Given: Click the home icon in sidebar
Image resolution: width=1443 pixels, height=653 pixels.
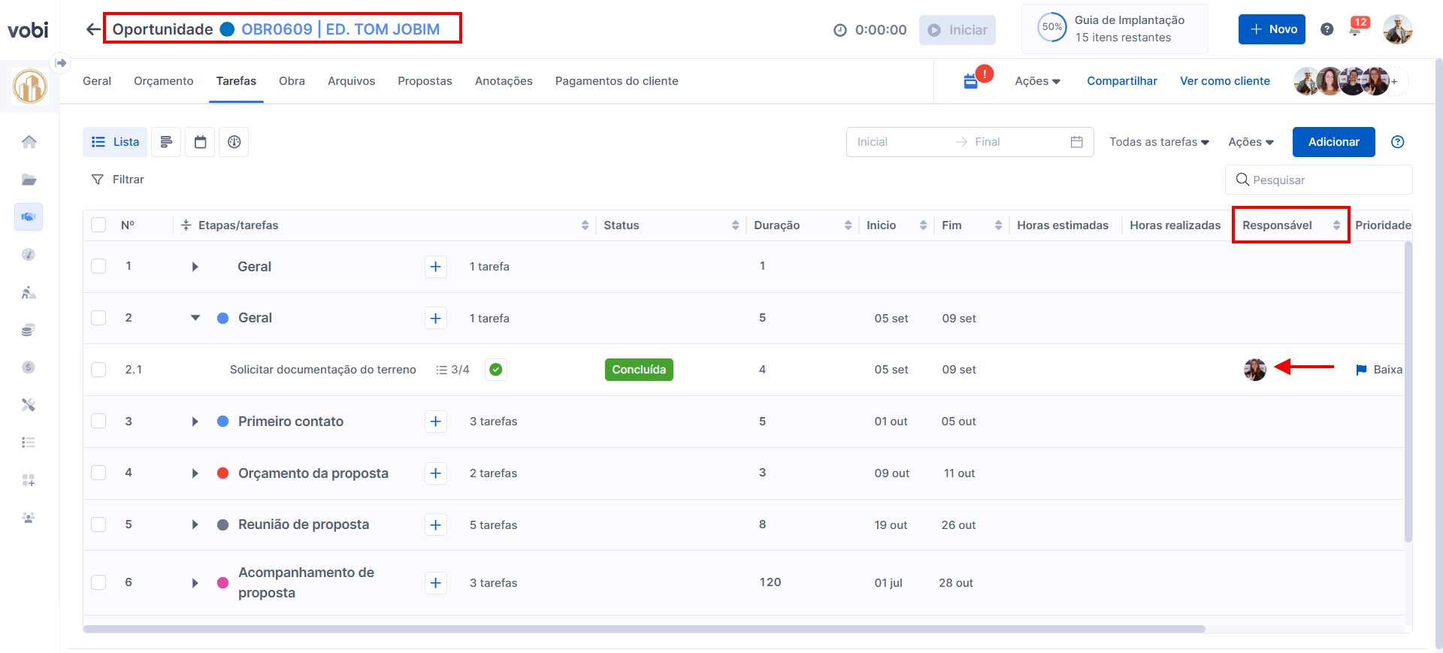Looking at the screenshot, I should pyautogui.click(x=29, y=142).
